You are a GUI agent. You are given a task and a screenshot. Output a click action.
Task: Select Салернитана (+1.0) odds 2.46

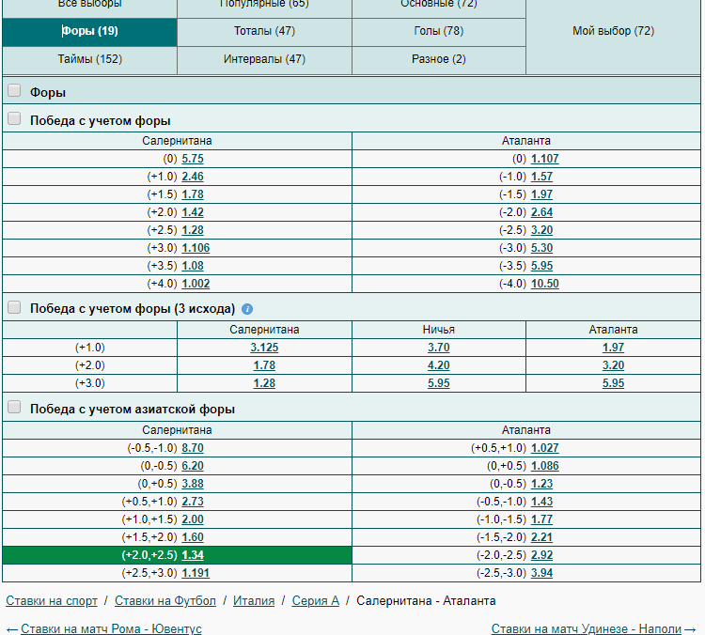[193, 177]
